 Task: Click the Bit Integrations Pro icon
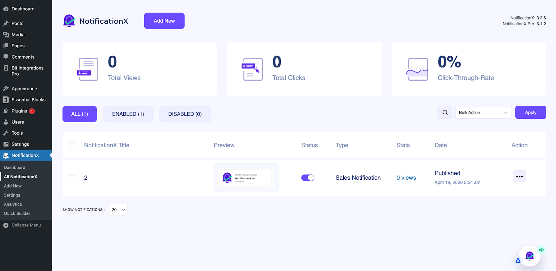[6, 68]
